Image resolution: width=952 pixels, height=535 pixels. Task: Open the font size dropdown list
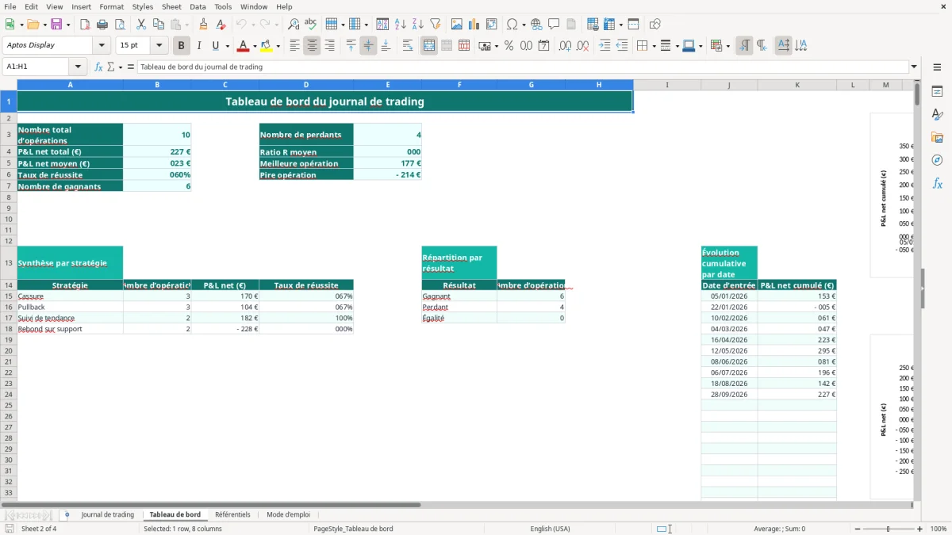(159, 46)
